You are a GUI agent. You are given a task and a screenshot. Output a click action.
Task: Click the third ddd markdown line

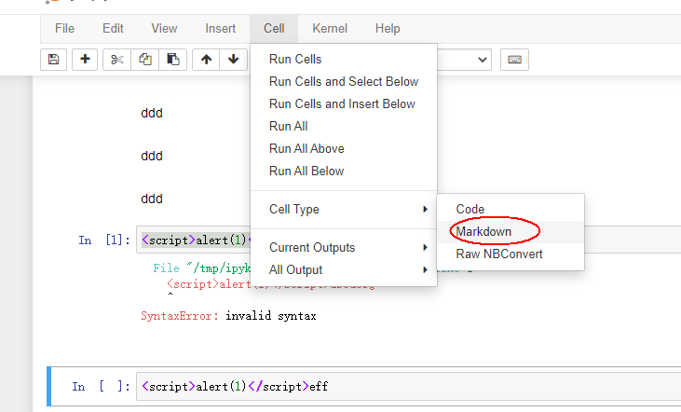click(x=152, y=199)
